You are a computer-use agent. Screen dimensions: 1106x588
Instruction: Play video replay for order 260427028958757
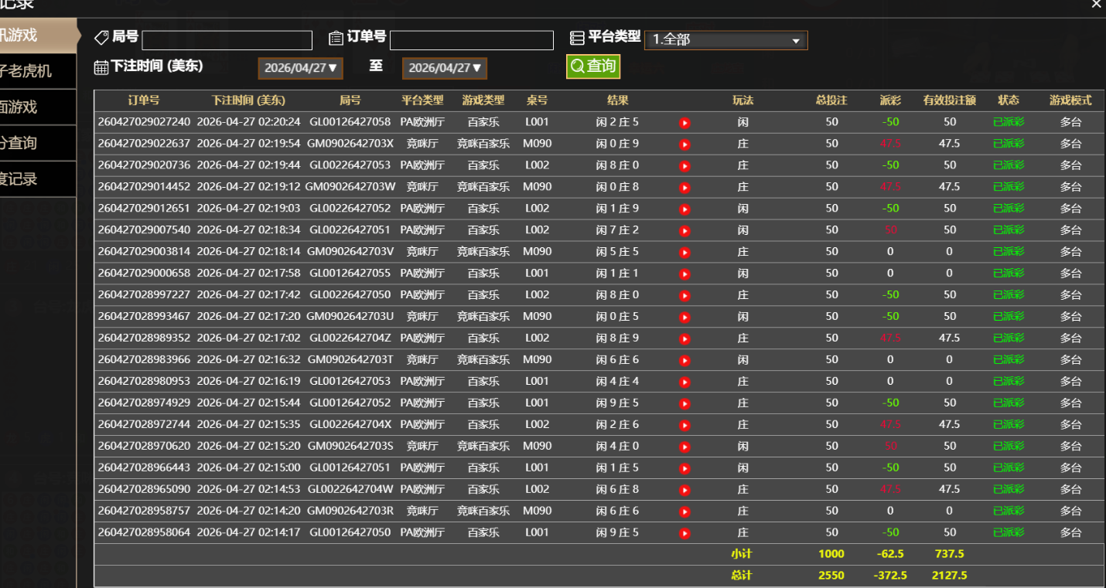684,512
